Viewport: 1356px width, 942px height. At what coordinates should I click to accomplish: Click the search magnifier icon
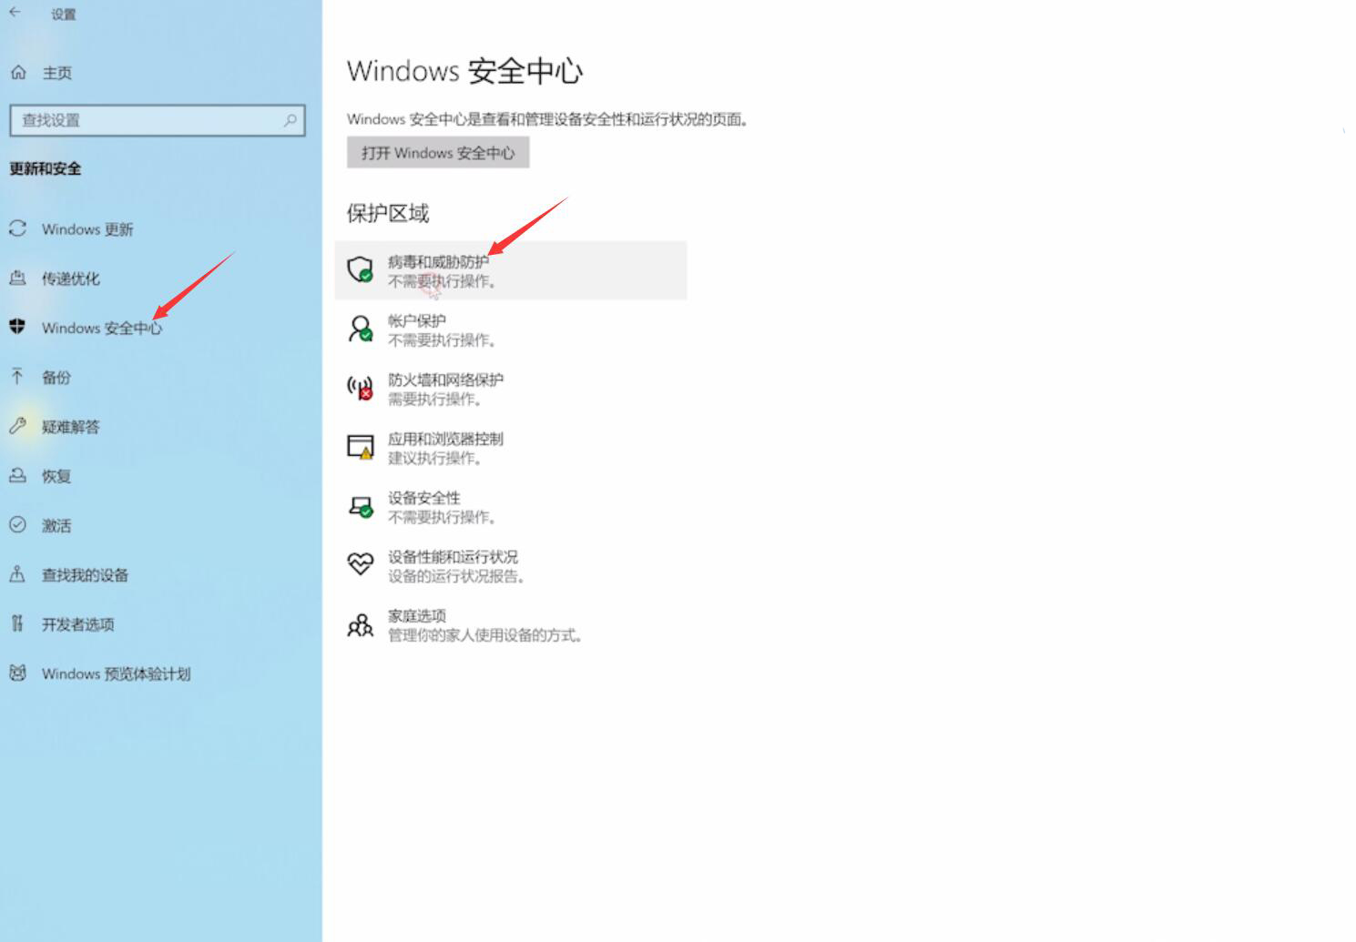point(290,119)
